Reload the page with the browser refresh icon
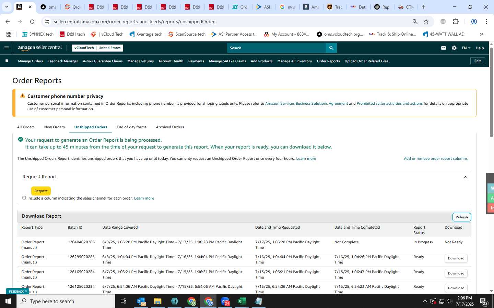 click(32, 22)
